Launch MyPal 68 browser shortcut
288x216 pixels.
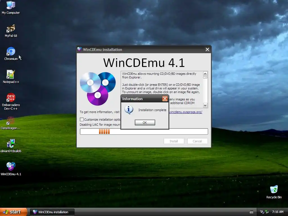coord(11,30)
